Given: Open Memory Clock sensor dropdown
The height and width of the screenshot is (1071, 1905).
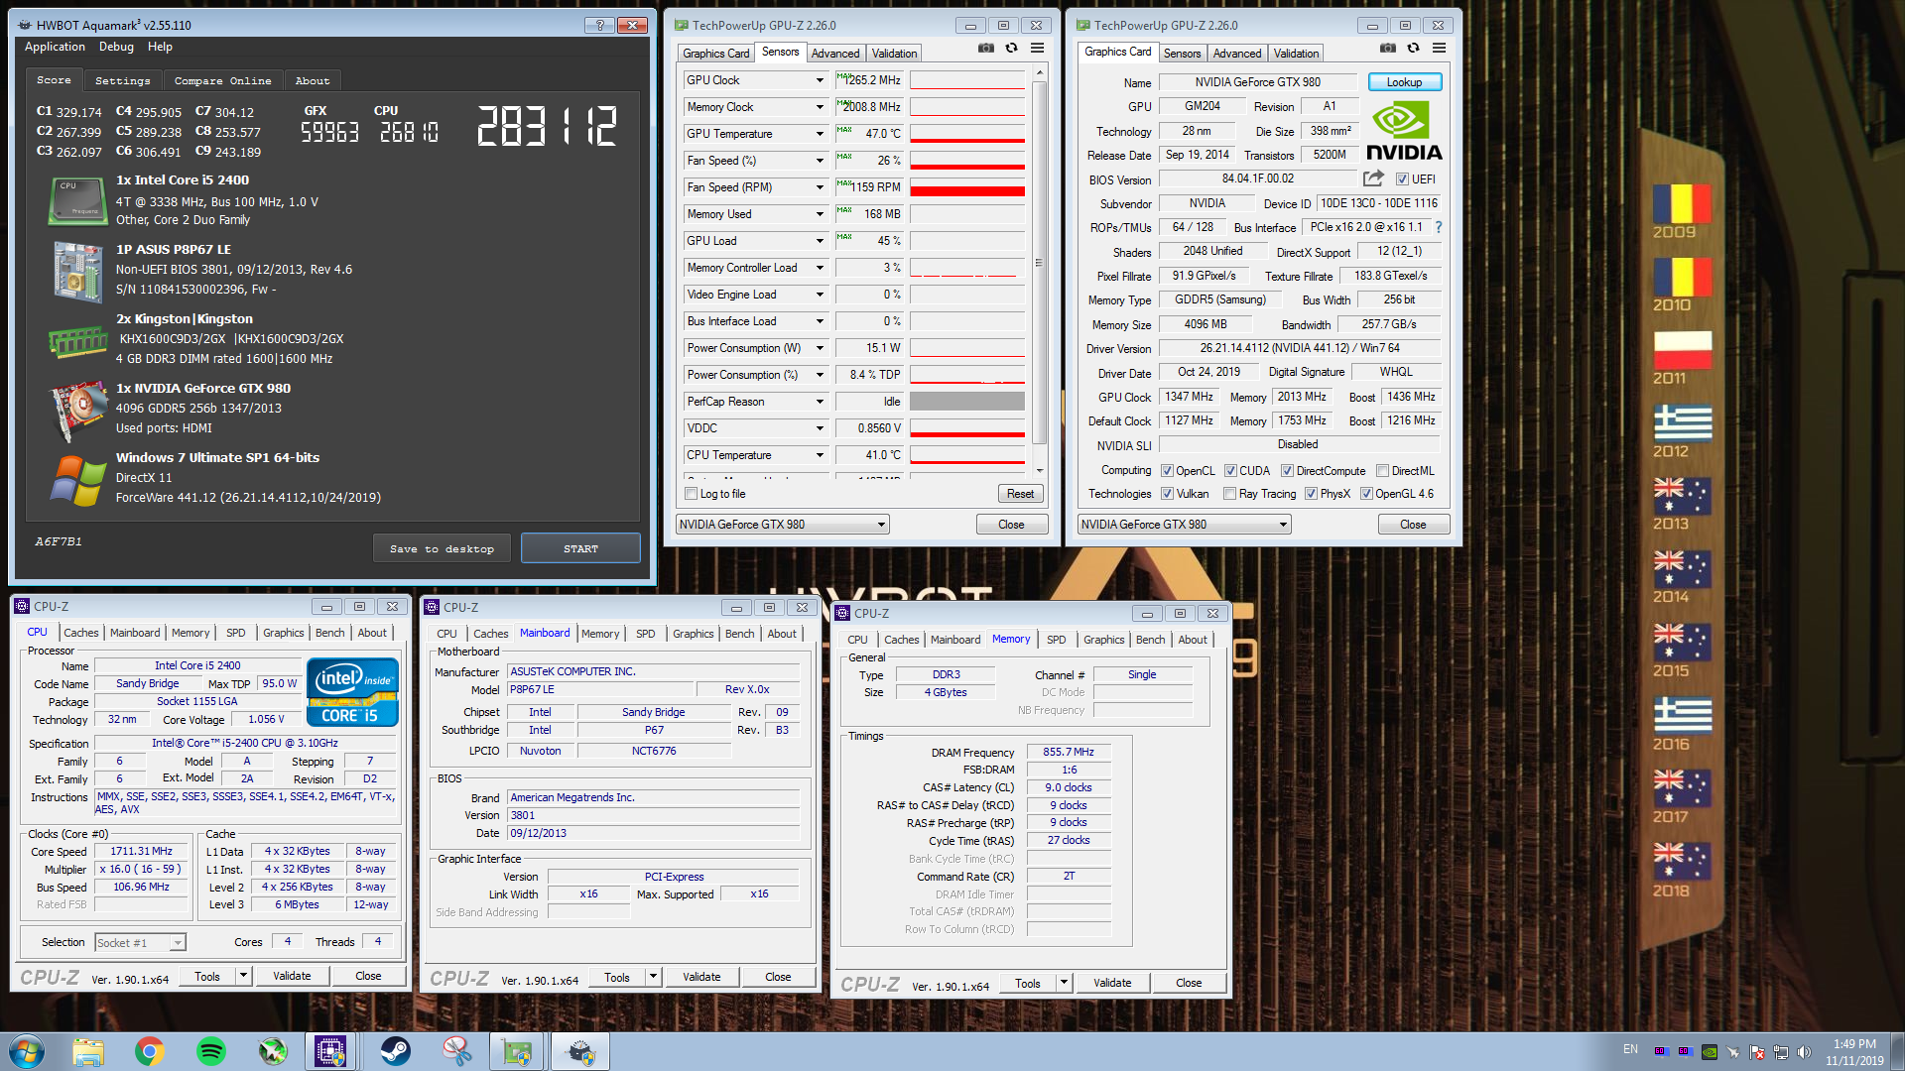Looking at the screenshot, I should (820, 107).
